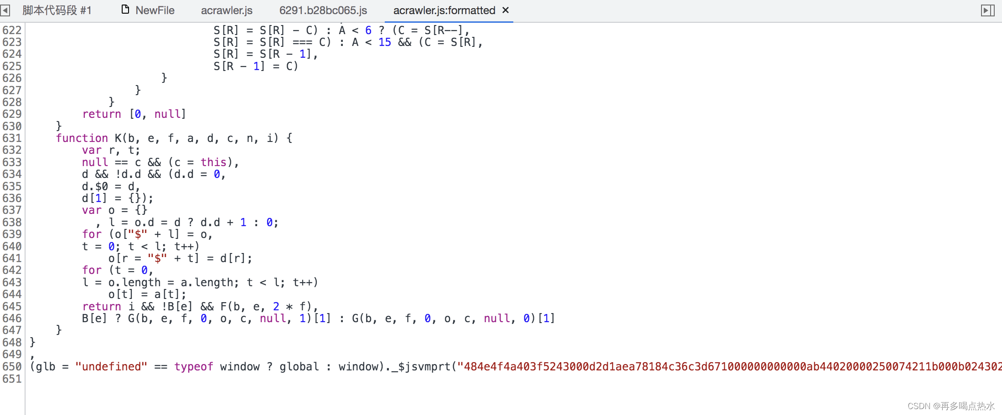Click 'return' keyword on line 629
Viewport: 1002px width, 415px height.
coord(102,114)
